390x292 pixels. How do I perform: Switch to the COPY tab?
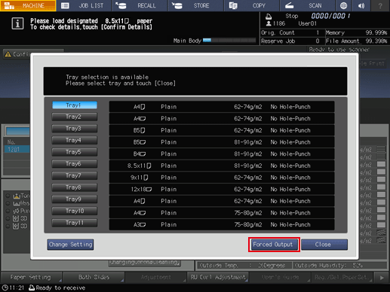(x=252, y=5)
